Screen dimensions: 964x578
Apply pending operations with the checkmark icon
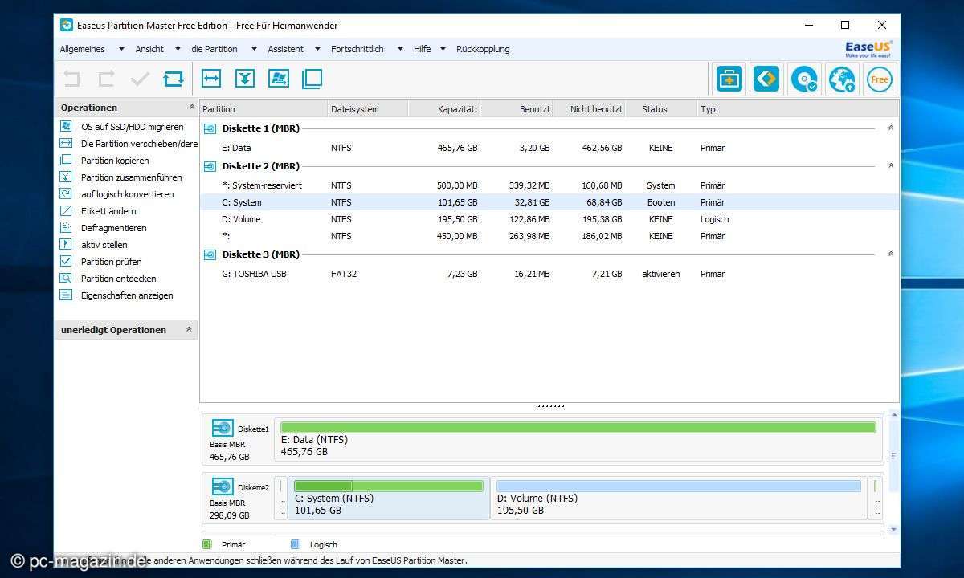pos(140,79)
